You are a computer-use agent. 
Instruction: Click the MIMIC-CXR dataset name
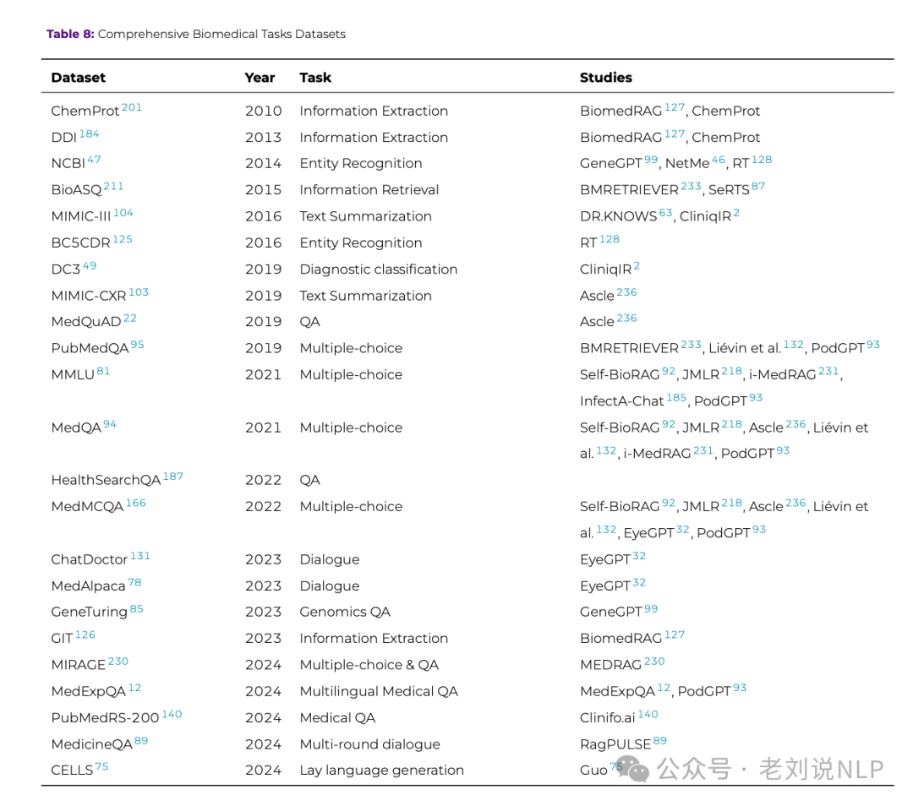point(89,296)
